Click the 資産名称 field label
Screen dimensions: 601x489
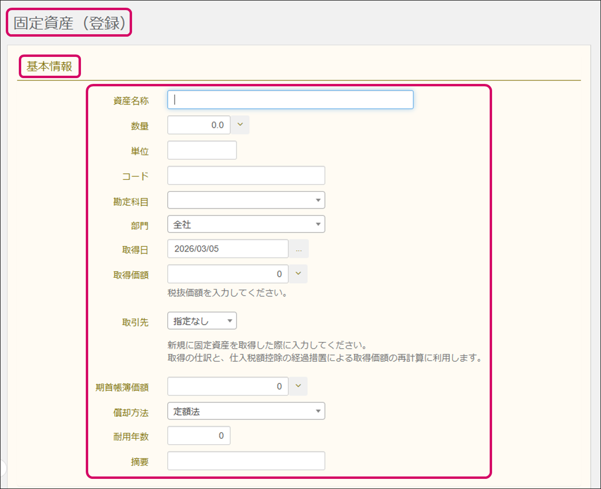tap(131, 101)
